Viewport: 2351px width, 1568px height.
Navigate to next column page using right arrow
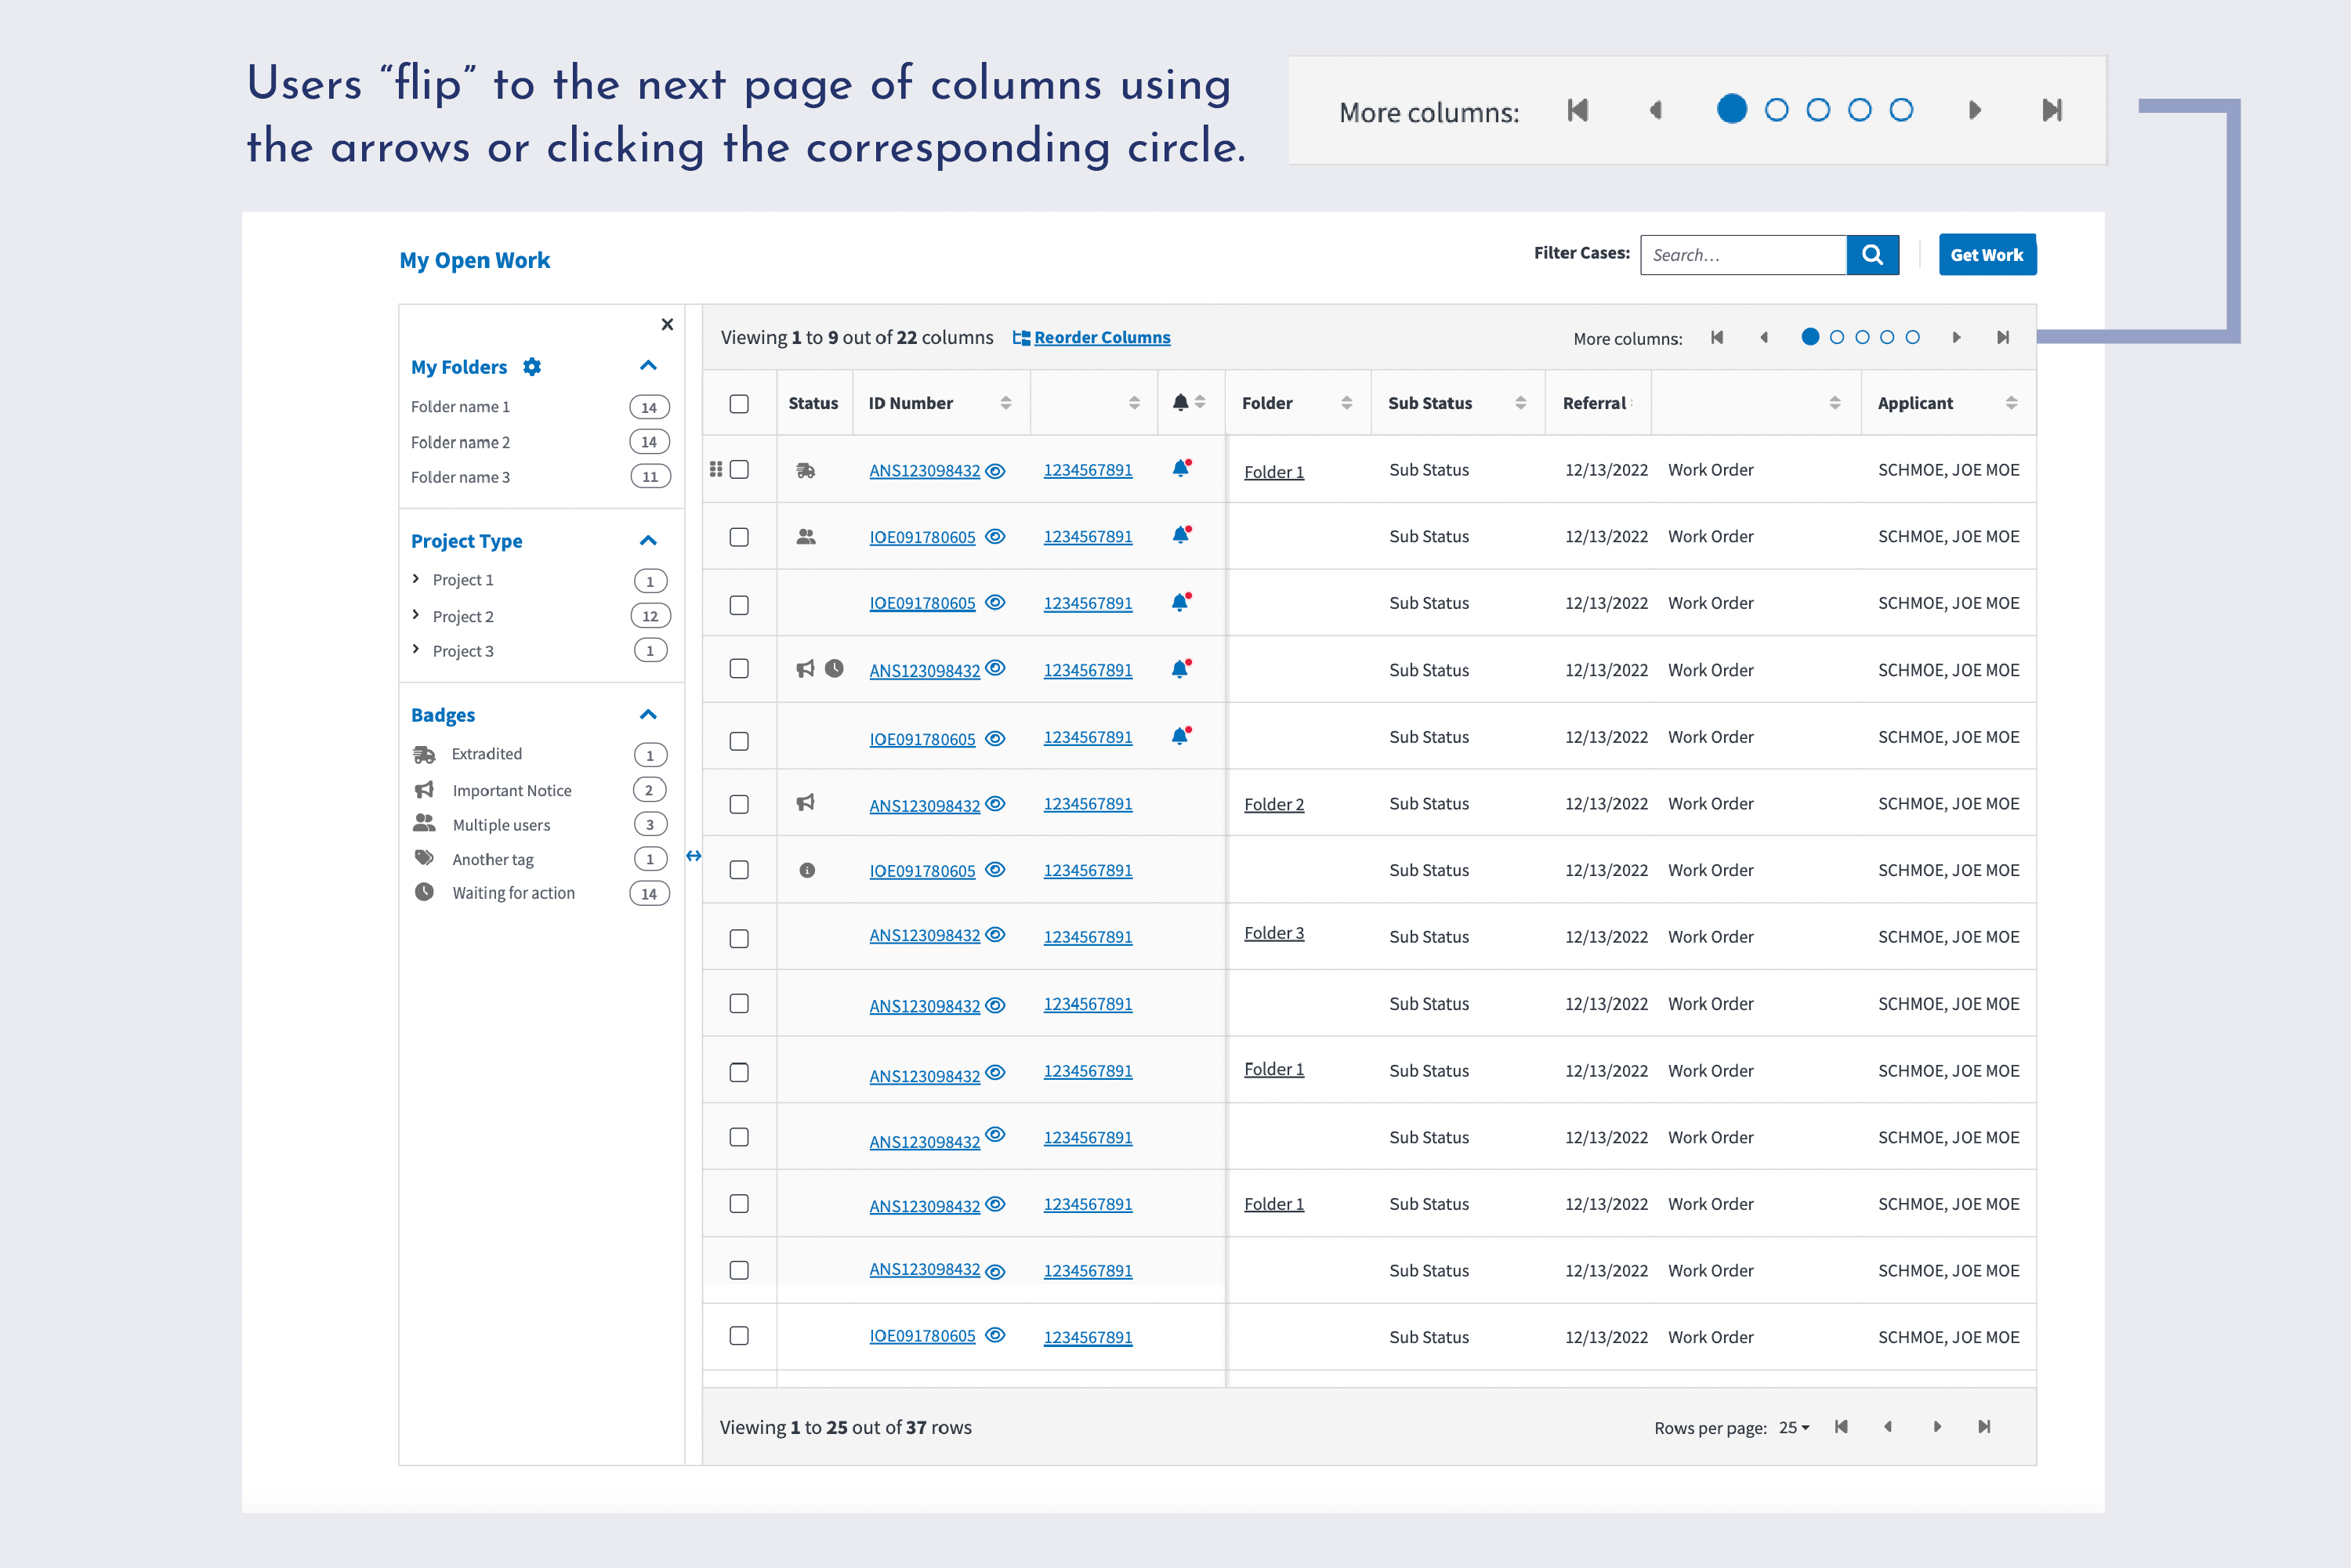click(1958, 338)
